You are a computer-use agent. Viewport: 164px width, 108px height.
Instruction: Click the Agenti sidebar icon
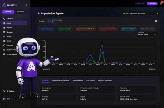point(4,23)
